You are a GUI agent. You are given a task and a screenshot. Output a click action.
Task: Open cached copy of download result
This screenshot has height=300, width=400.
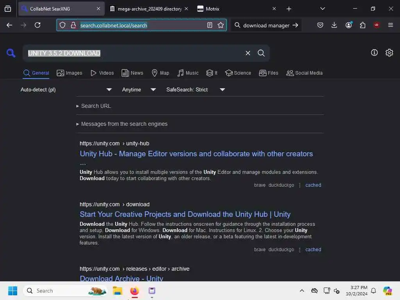pyautogui.click(x=313, y=250)
